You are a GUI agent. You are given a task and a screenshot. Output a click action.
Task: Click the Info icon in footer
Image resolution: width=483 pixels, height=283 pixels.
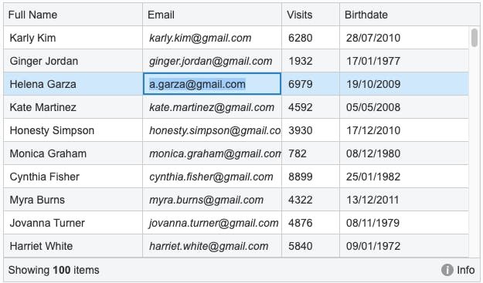pos(447,270)
